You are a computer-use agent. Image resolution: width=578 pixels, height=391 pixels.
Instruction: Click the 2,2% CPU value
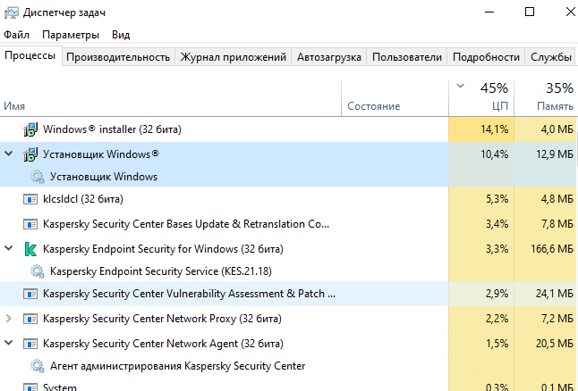click(497, 319)
